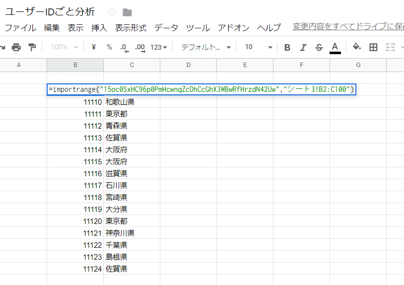404x285 pixels.
Task: Select column C header
Action: coord(132,65)
